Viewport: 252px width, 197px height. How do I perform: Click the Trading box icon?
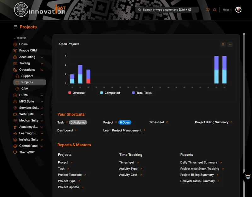pos(15,63)
